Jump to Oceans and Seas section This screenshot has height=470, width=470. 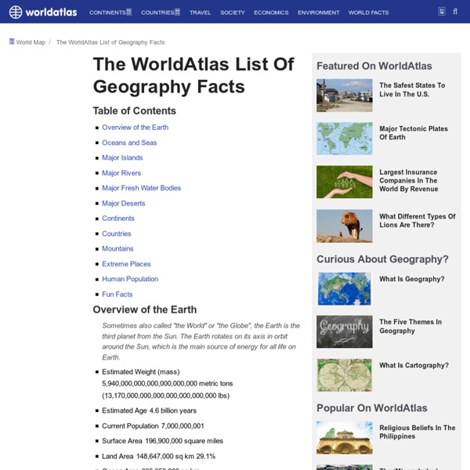(129, 143)
